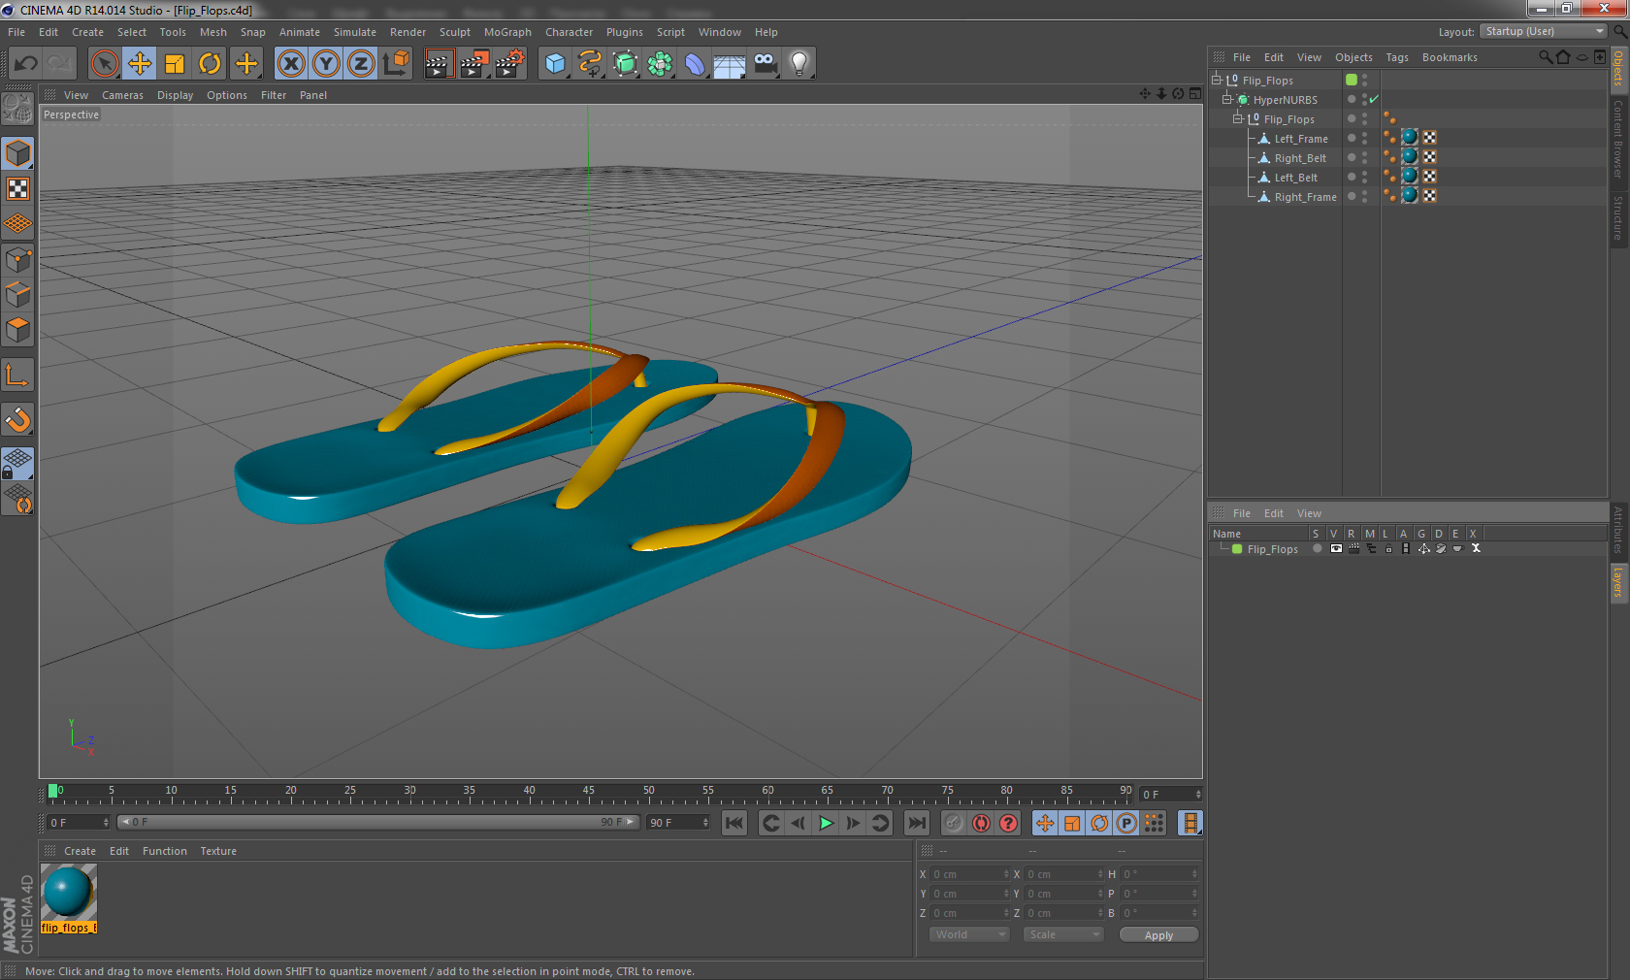This screenshot has height=980, width=1630.
Task: Select the Scale tool in top toolbar
Action: tap(175, 64)
